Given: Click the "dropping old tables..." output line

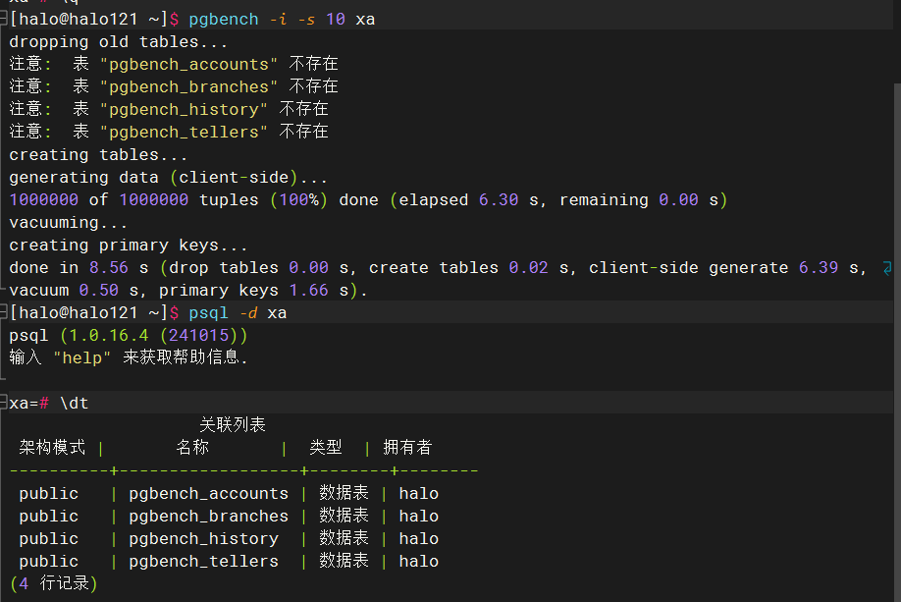Looking at the screenshot, I should [x=118, y=42].
